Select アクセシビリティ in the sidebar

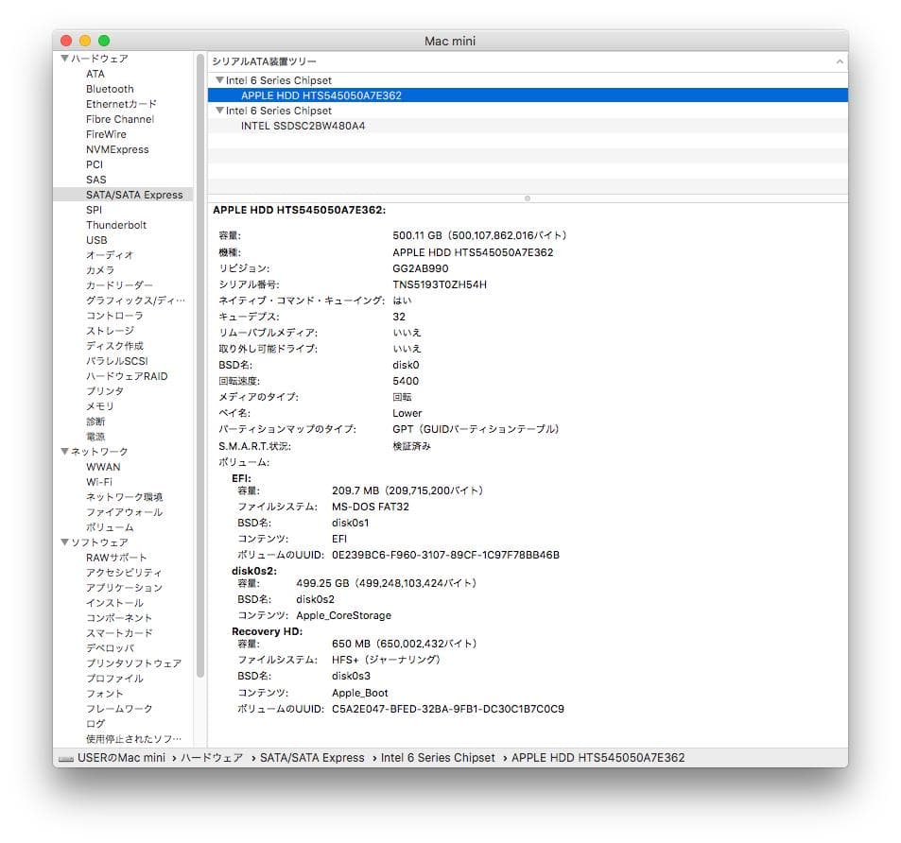pyautogui.click(x=124, y=573)
